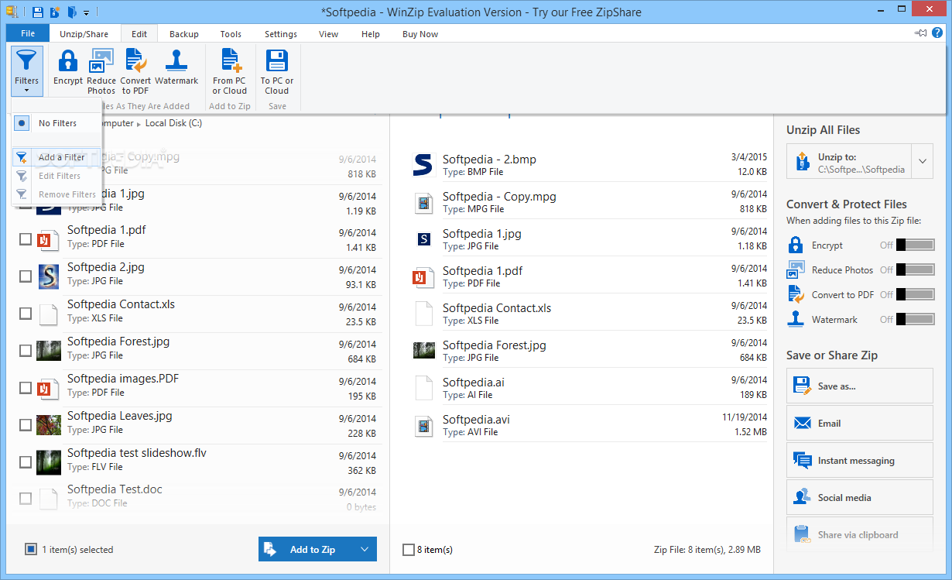
Task: Choose Edit Filters menu entry
Action: (57, 176)
